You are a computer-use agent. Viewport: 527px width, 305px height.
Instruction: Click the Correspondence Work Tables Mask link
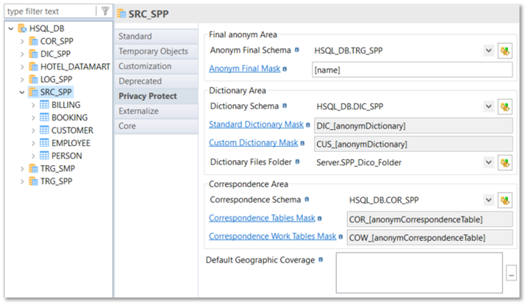click(x=273, y=236)
